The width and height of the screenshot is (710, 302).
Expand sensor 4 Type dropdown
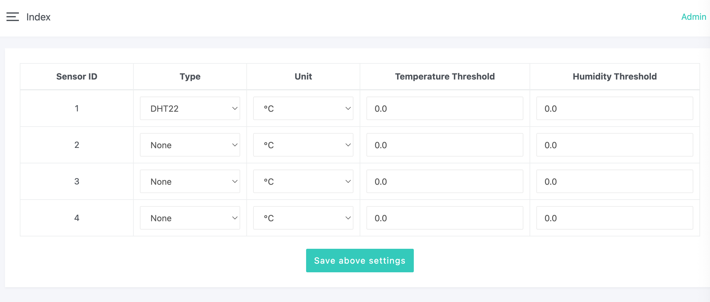(190, 218)
